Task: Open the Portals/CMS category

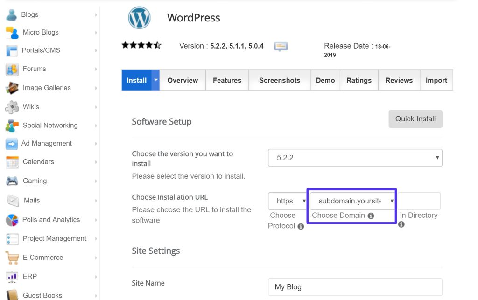Action: point(41,50)
